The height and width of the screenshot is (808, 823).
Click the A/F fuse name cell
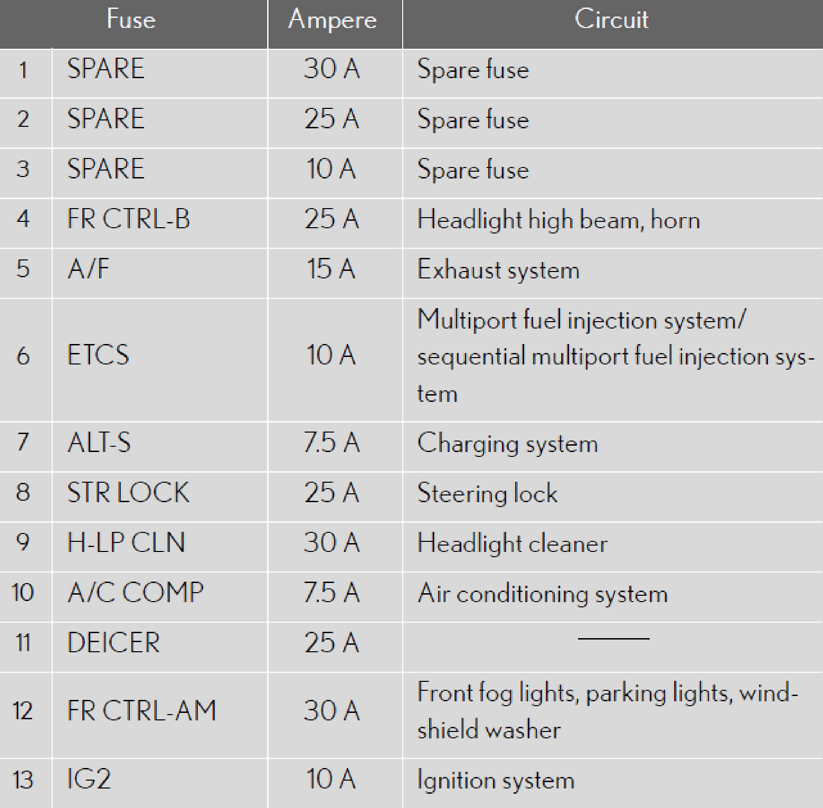88,269
